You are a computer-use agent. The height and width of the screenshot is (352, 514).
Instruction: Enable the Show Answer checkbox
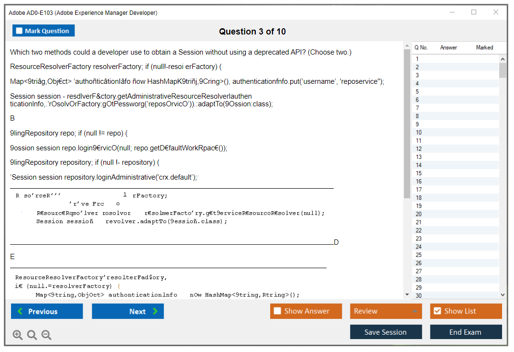coord(277,311)
